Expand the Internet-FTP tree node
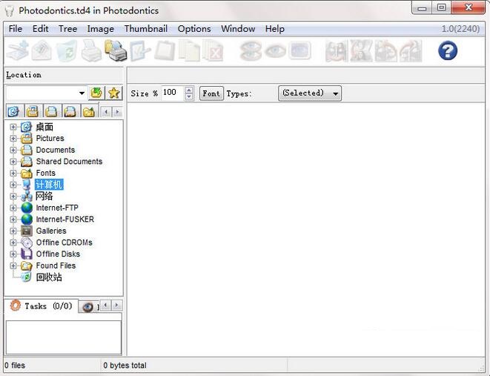 [13, 208]
